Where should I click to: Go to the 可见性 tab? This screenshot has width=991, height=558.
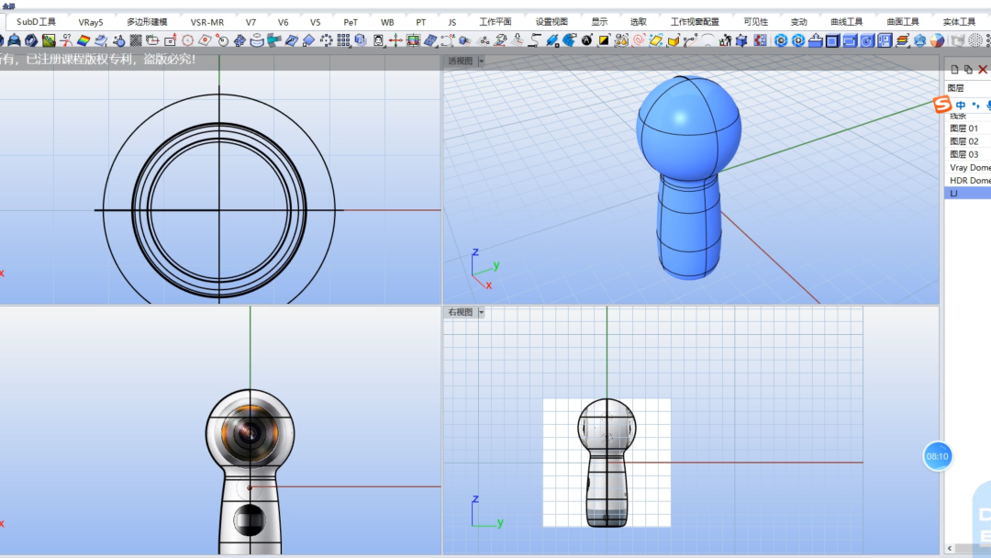point(755,22)
